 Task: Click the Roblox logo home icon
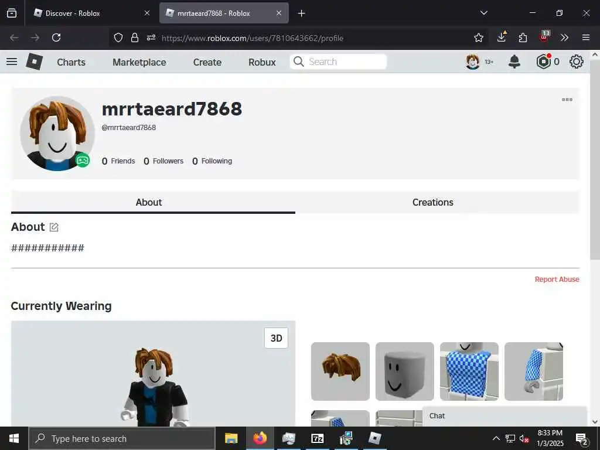tap(35, 62)
